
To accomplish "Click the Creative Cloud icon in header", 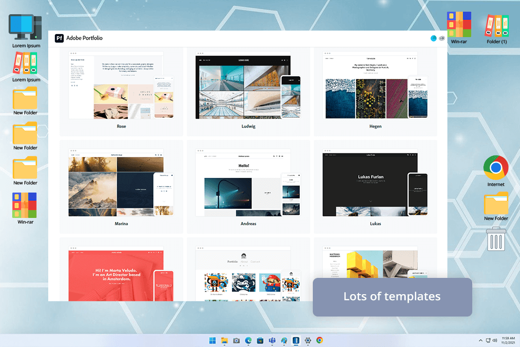I will (442, 38).
